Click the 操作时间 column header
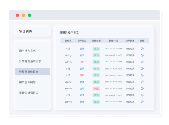The image size is (169, 125). pos(113,41)
